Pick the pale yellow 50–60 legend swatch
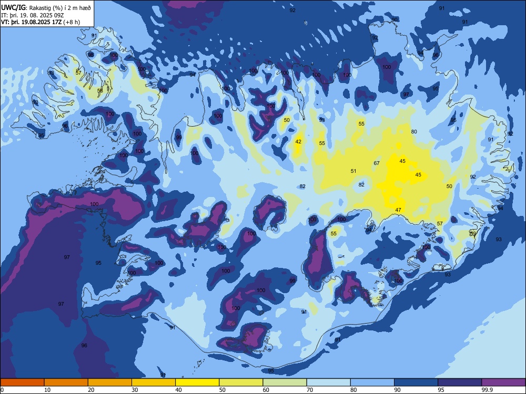 point(241,382)
